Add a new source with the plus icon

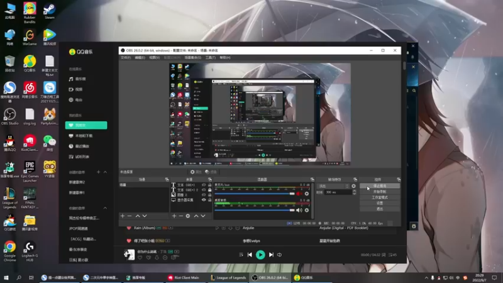[174, 216]
